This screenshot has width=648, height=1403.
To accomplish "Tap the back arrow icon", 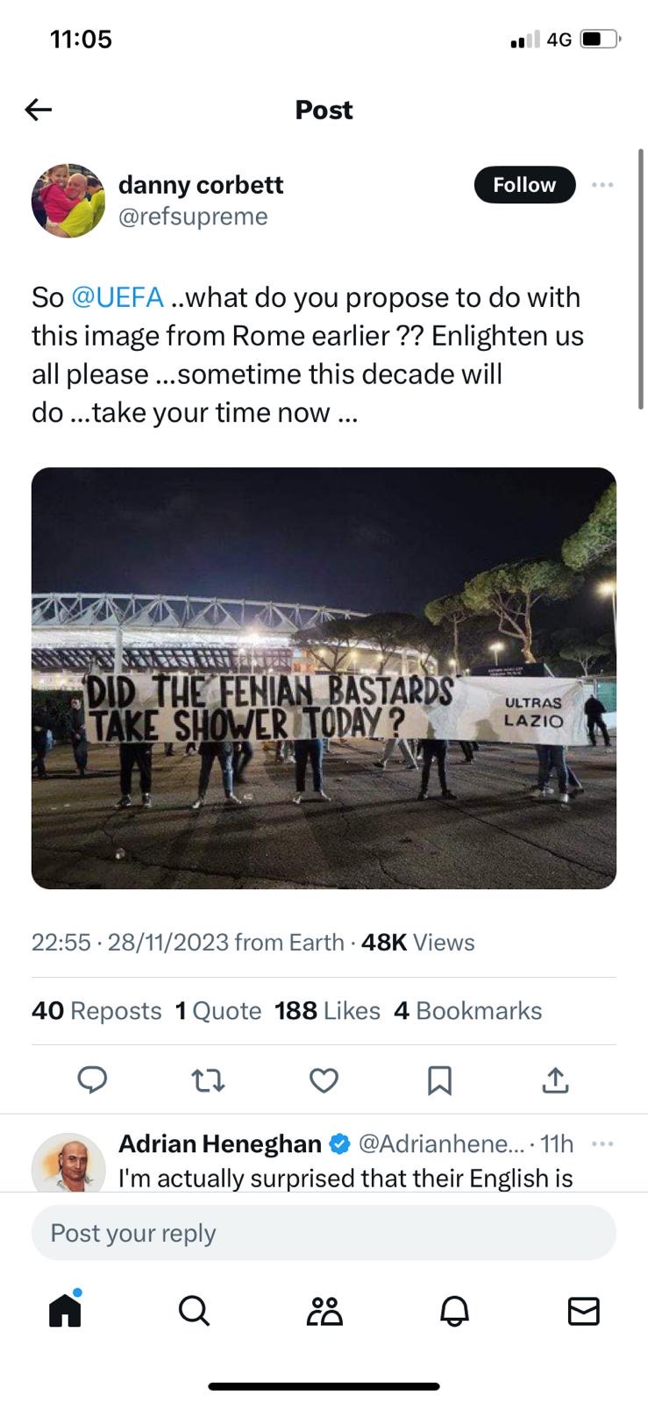I will pyautogui.click(x=39, y=110).
